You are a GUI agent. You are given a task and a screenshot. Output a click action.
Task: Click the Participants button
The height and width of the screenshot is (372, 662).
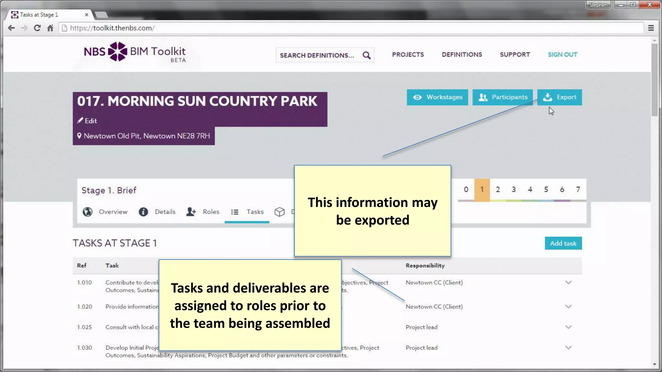(503, 97)
